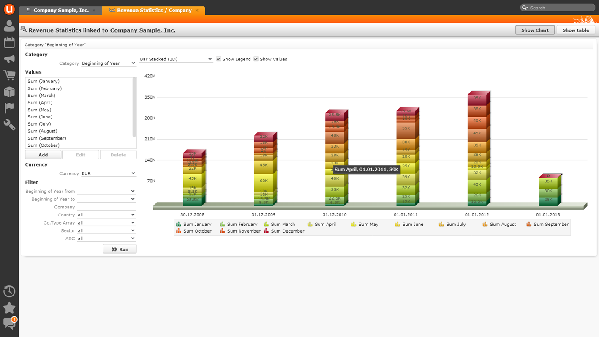
Task: Open the Category Beginning of Year dropdown
Action: tap(108, 63)
